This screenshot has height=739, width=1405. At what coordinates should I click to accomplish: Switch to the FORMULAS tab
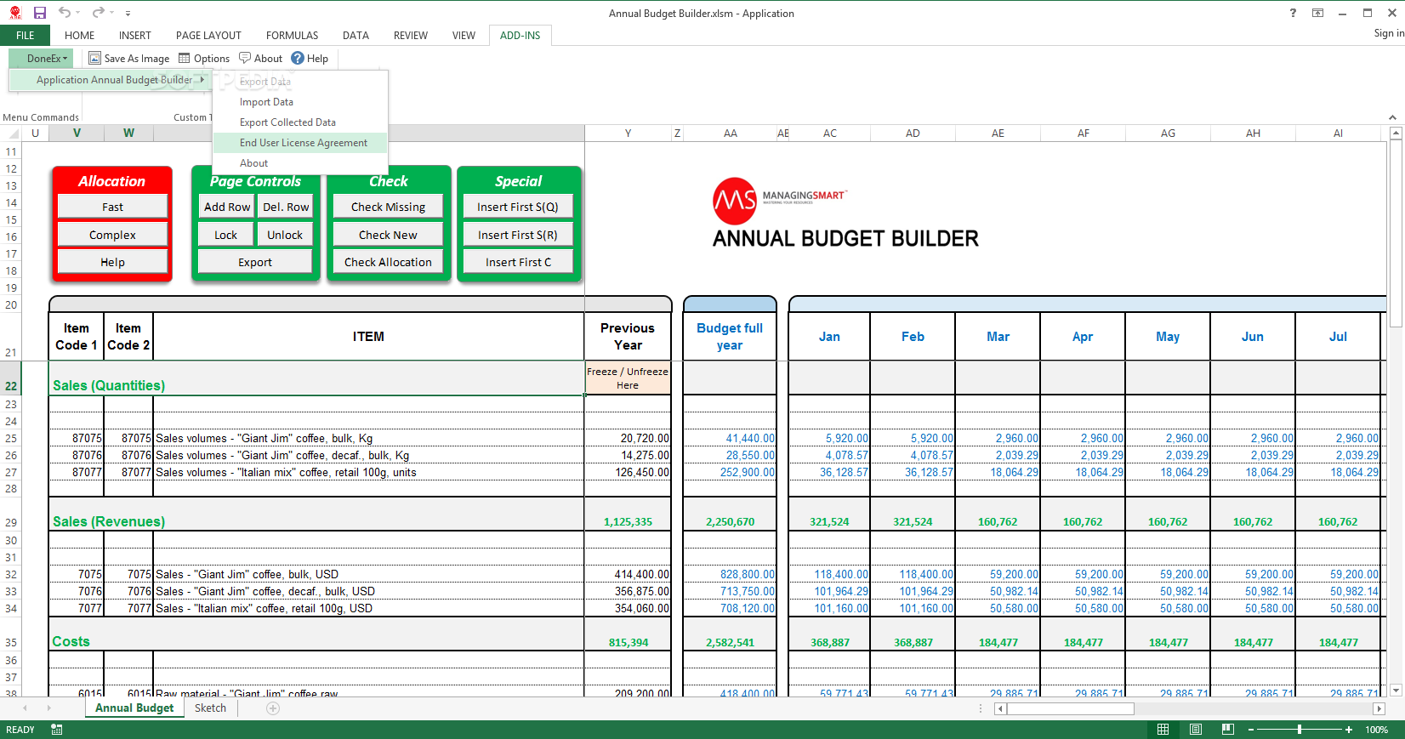[292, 36]
